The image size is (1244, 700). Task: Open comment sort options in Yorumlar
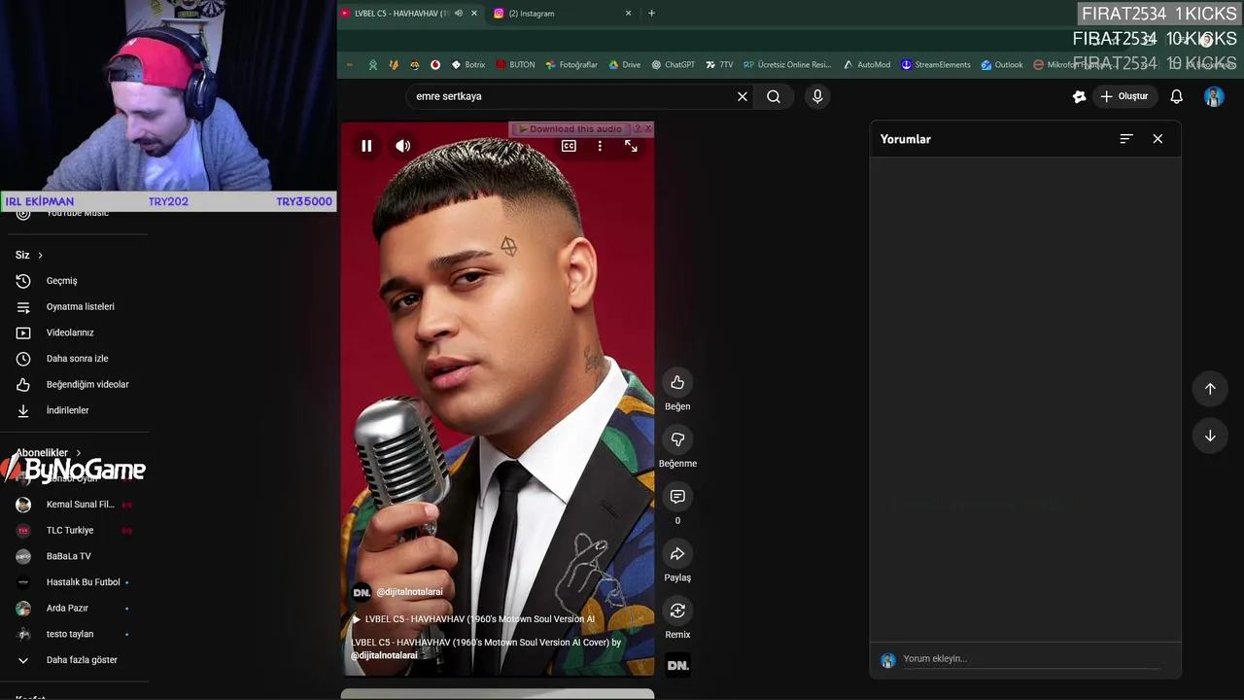point(1126,139)
